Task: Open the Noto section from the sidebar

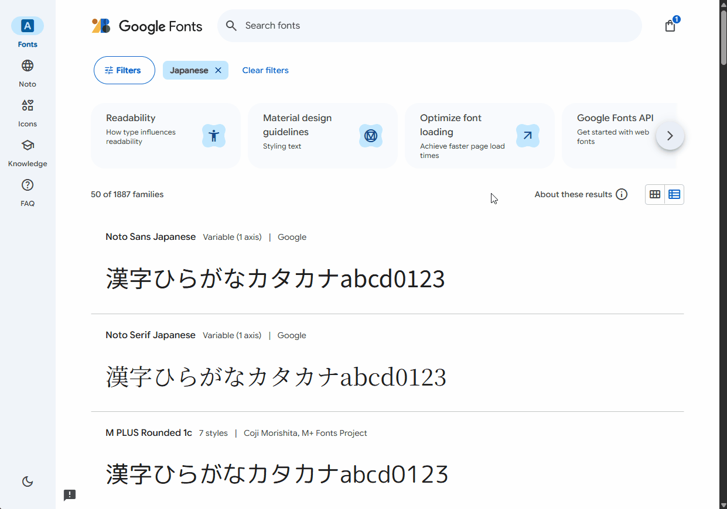Action: [x=28, y=72]
